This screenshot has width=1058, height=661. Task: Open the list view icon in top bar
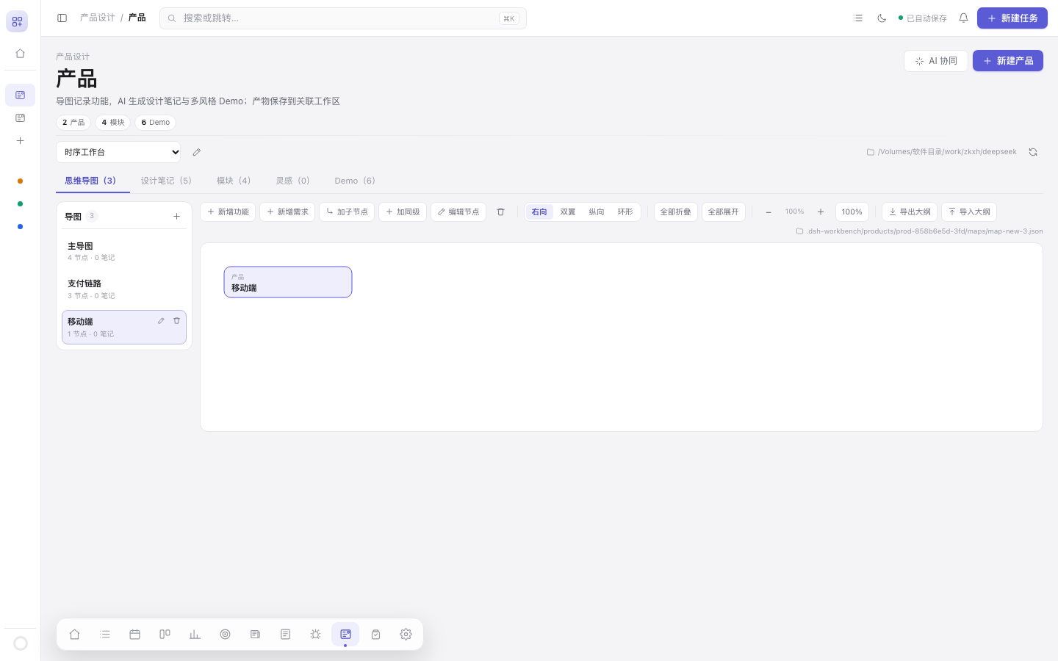(x=857, y=18)
